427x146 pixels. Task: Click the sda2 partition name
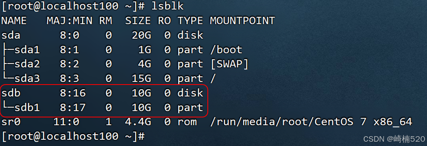[x=27, y=64]
